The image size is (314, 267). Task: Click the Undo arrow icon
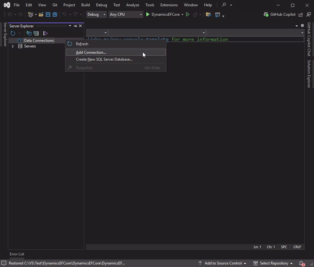pyautogui.click(x=64, y=14)
